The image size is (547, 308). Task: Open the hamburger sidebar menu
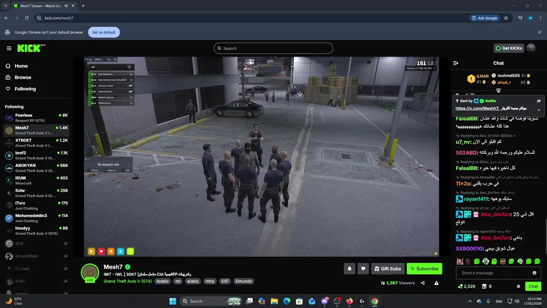coord(9,48)
